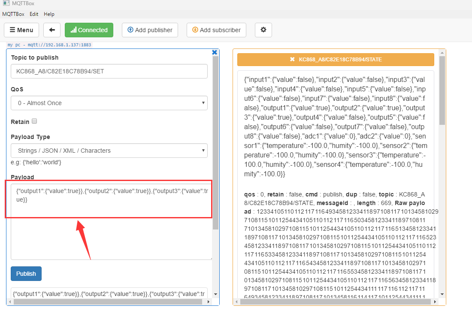Open the MQTTBox menu
Image resolution: width=472 pixels, height=329 pixels.
coord(13,14)
